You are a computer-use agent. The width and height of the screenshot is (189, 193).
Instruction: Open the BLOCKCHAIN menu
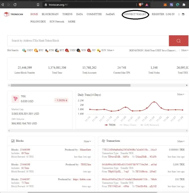[50, 14]
